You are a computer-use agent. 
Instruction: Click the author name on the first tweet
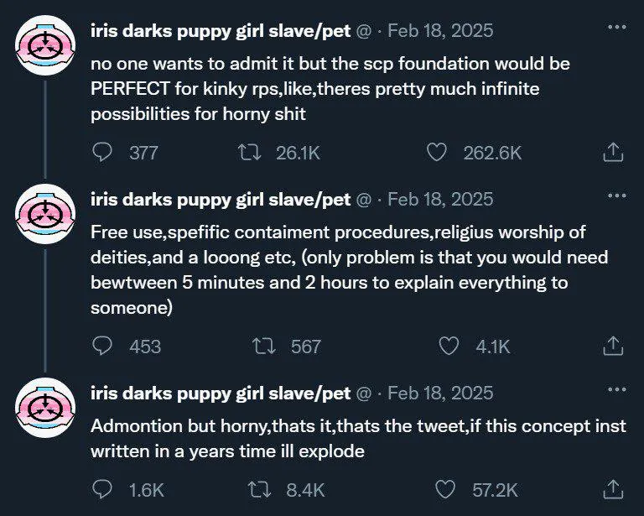221,31
